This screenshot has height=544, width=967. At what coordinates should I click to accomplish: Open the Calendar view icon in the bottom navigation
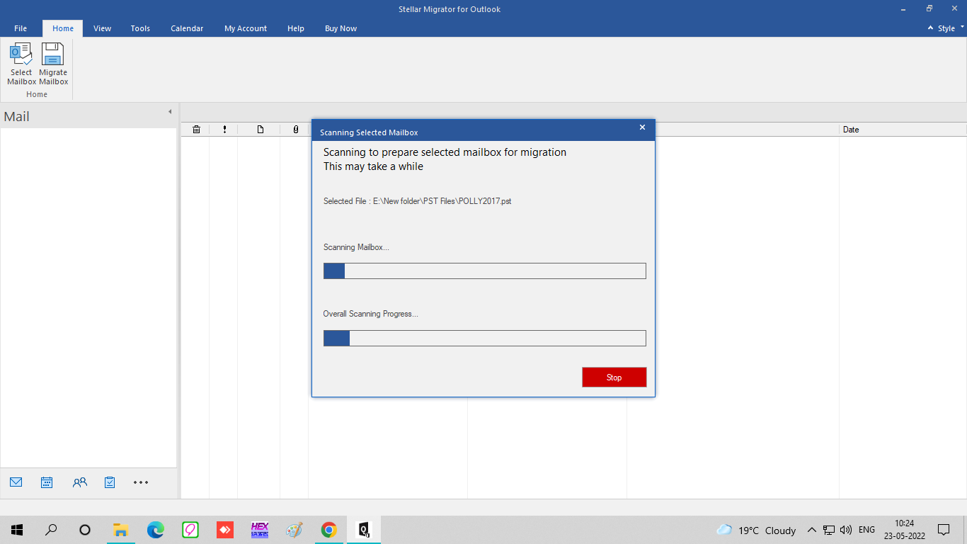click(47, 482)
